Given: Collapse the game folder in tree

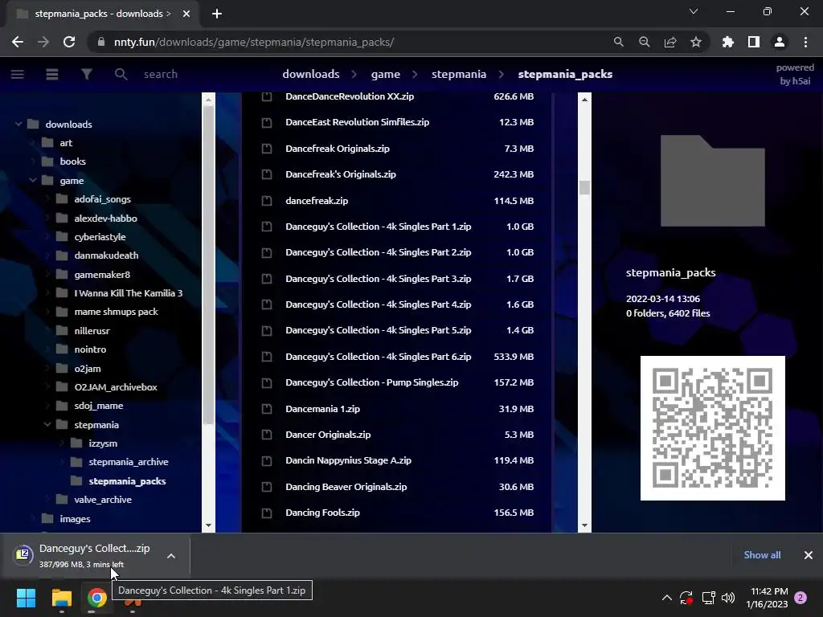Looking at the screenshot, I should (33, 181).
